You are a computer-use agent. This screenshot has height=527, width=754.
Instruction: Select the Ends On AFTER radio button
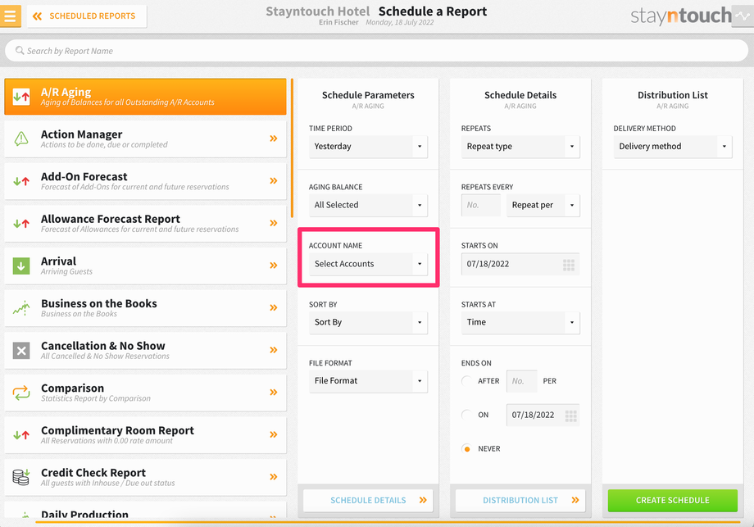point(466,381)
